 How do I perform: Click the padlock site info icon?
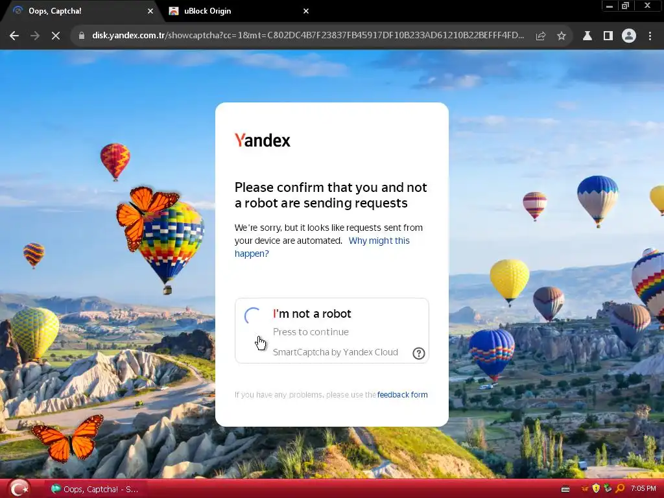point(81,36)
